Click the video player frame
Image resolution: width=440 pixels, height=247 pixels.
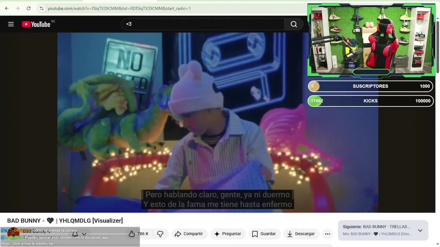tap(218, 122)
